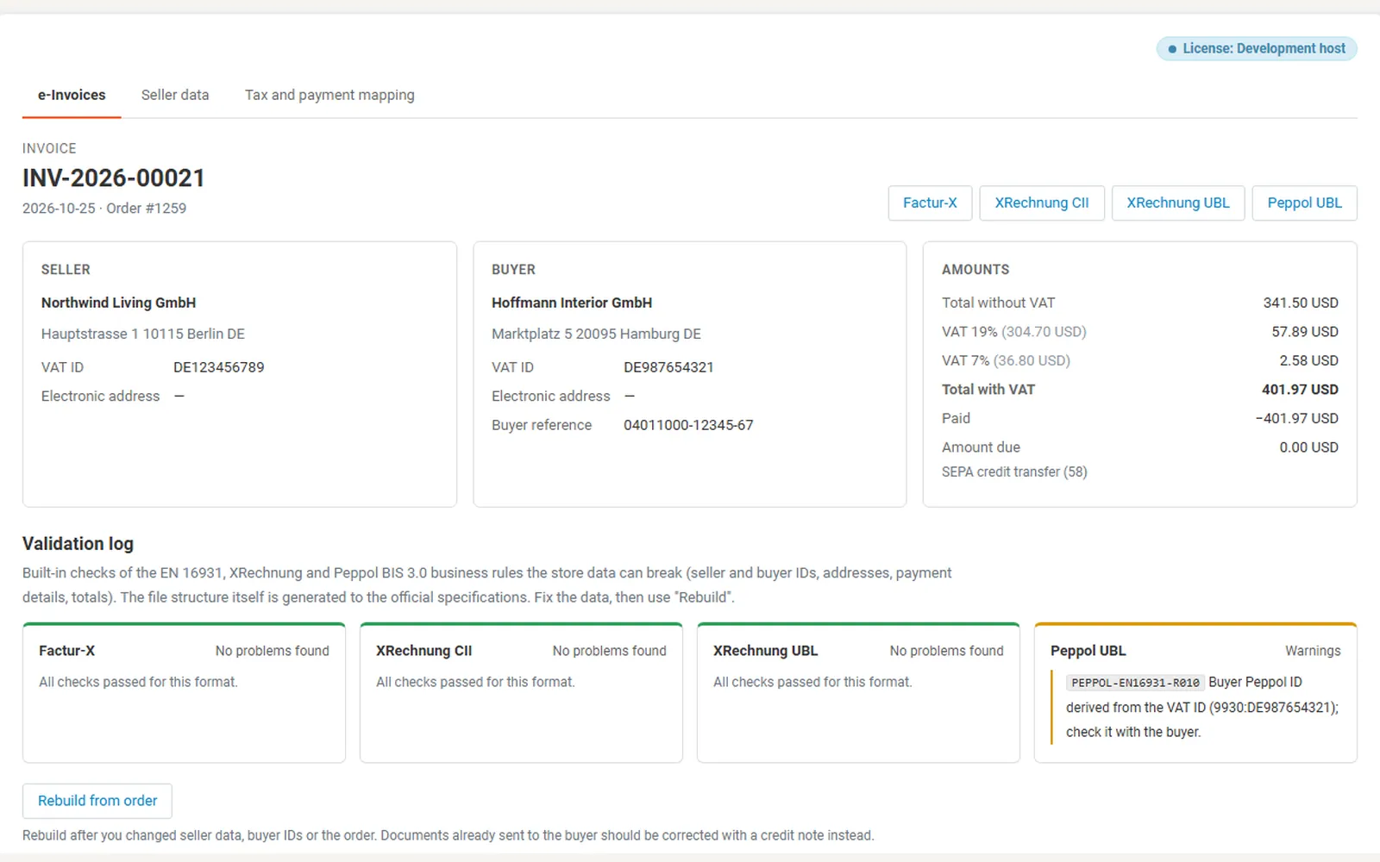Click the Peppol UBL validation card title

(x=1088, y=651)
